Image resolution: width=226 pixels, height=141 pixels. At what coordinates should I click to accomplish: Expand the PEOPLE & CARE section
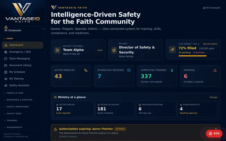[x=14, y=93]
